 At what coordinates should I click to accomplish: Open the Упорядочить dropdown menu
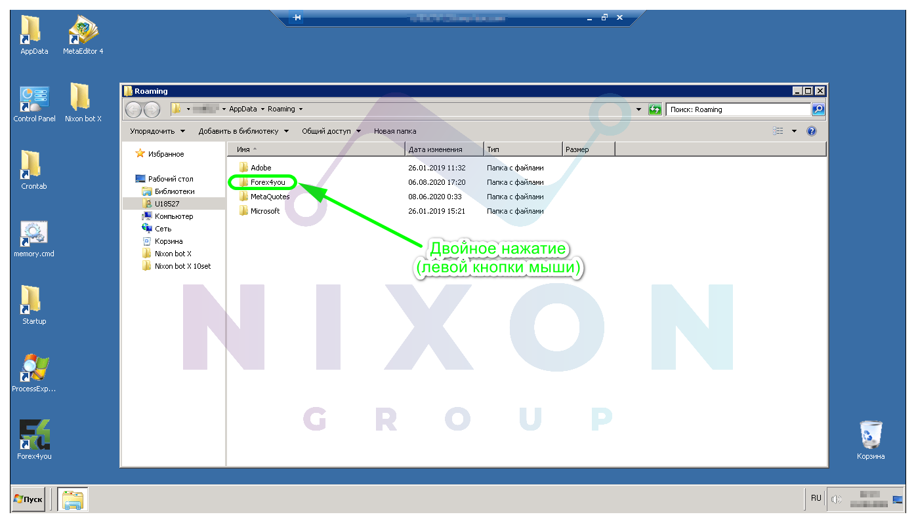(x=157, y=131)
